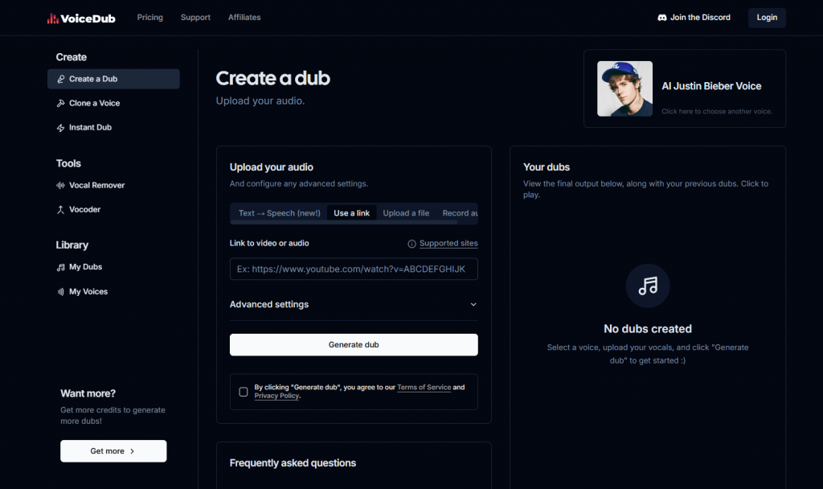This screenshot has height=489, width=823.
Task: Click the music note icon above No dubs created
Action: coord(648,286)
